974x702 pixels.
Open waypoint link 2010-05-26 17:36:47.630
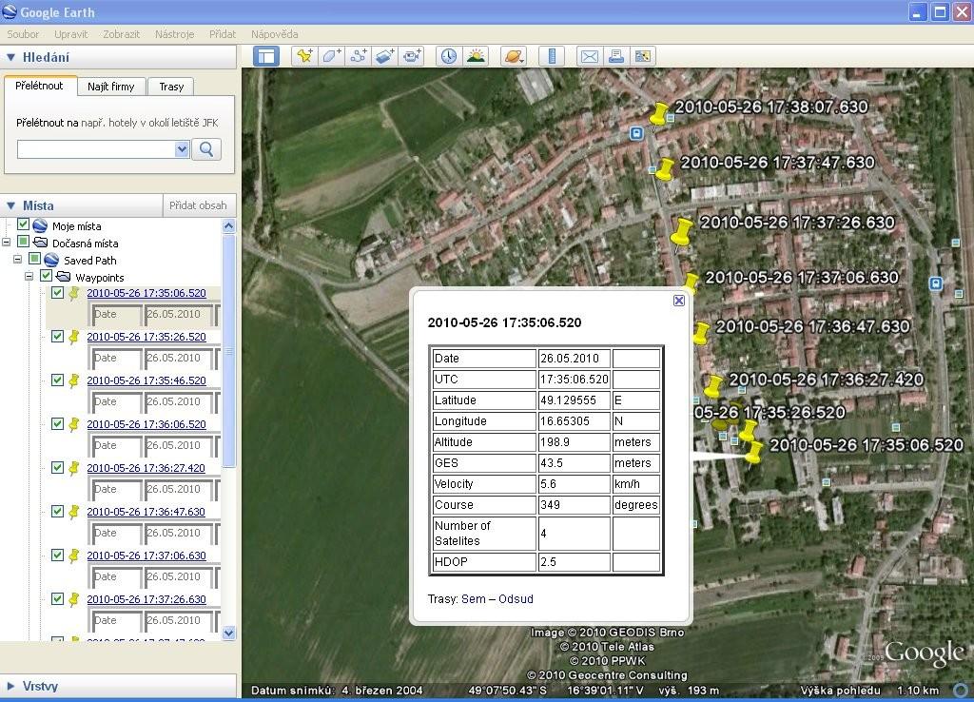[146, 512]
